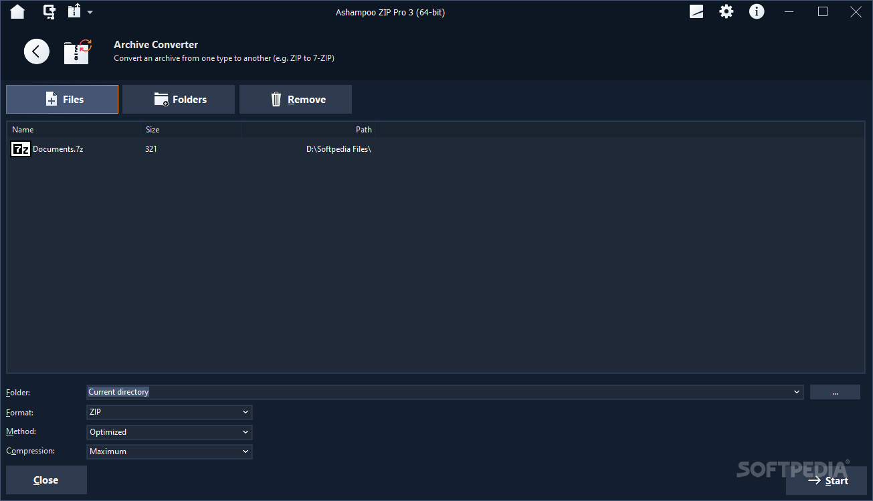
Task: Click the size value 321
Action: (151, 149)
